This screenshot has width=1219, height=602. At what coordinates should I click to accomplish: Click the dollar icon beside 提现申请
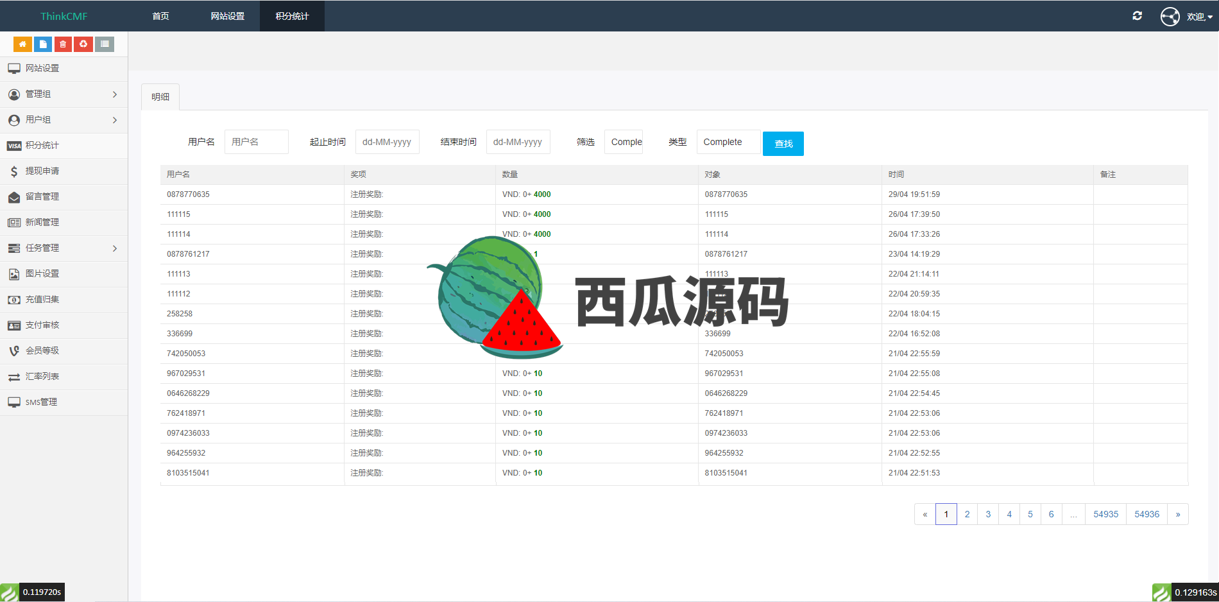pyautogui.click(x=14, y=171)
